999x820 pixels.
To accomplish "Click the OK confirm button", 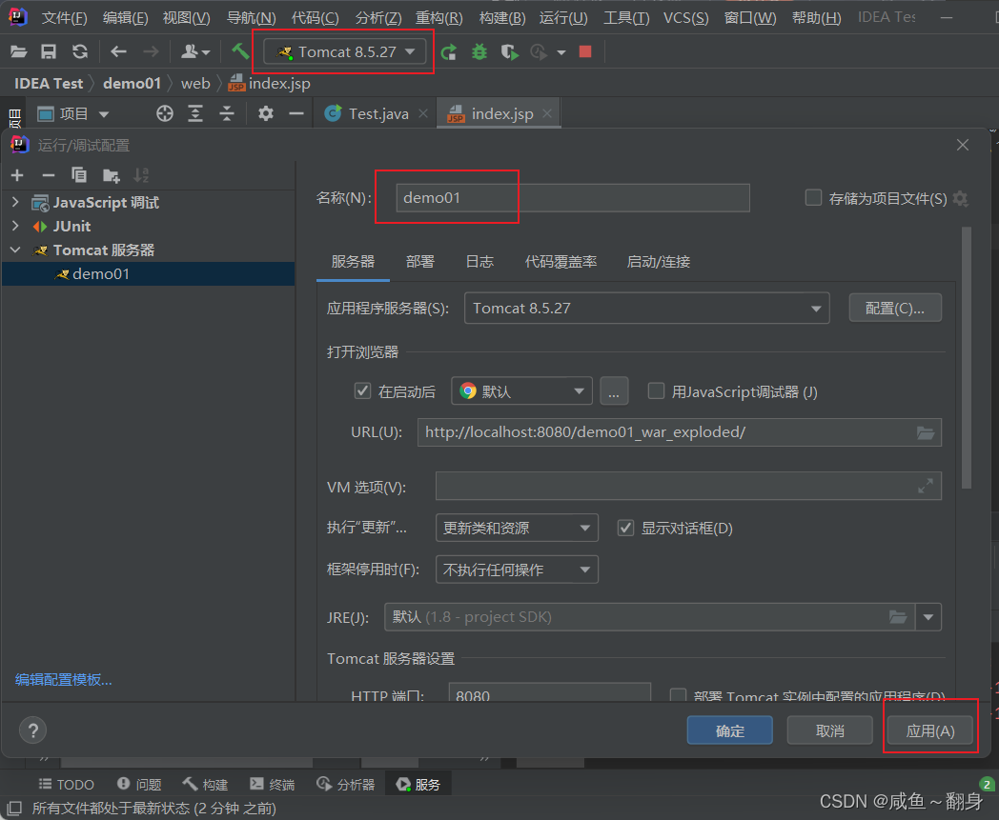I will [x=730, y=730].
